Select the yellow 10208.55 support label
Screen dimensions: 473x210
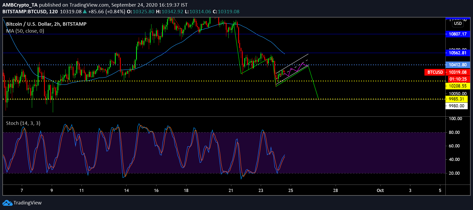tap(458, 86)
